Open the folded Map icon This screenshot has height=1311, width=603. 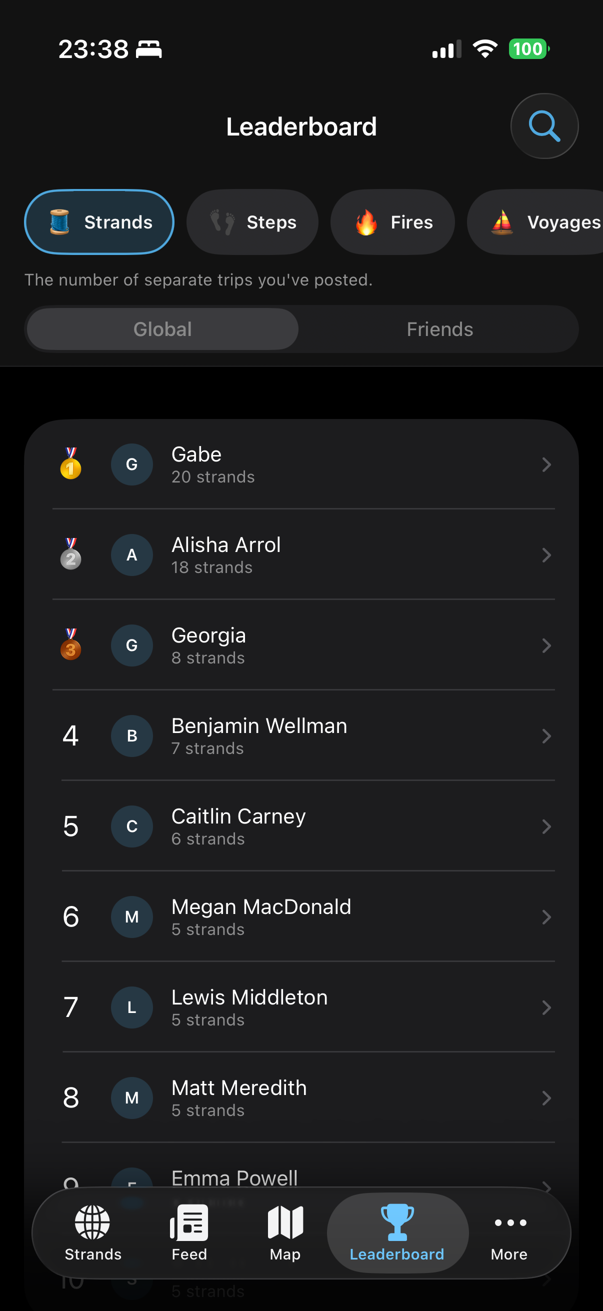[285, 1222]
